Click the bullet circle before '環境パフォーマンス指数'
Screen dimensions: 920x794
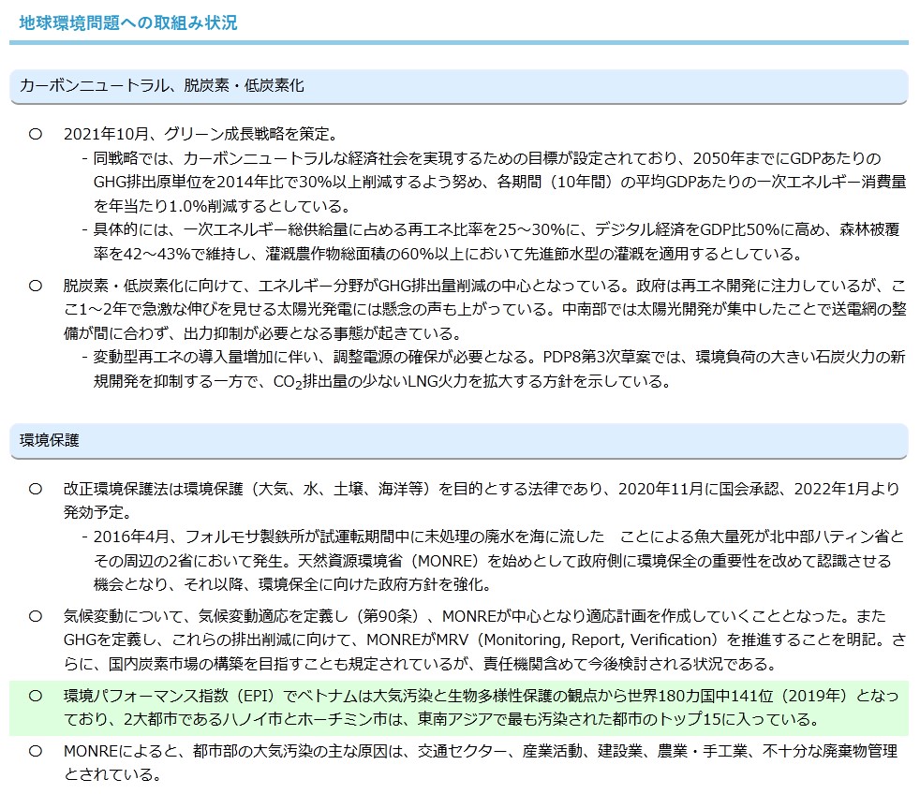pyautogui.click(x=36, y=697)
